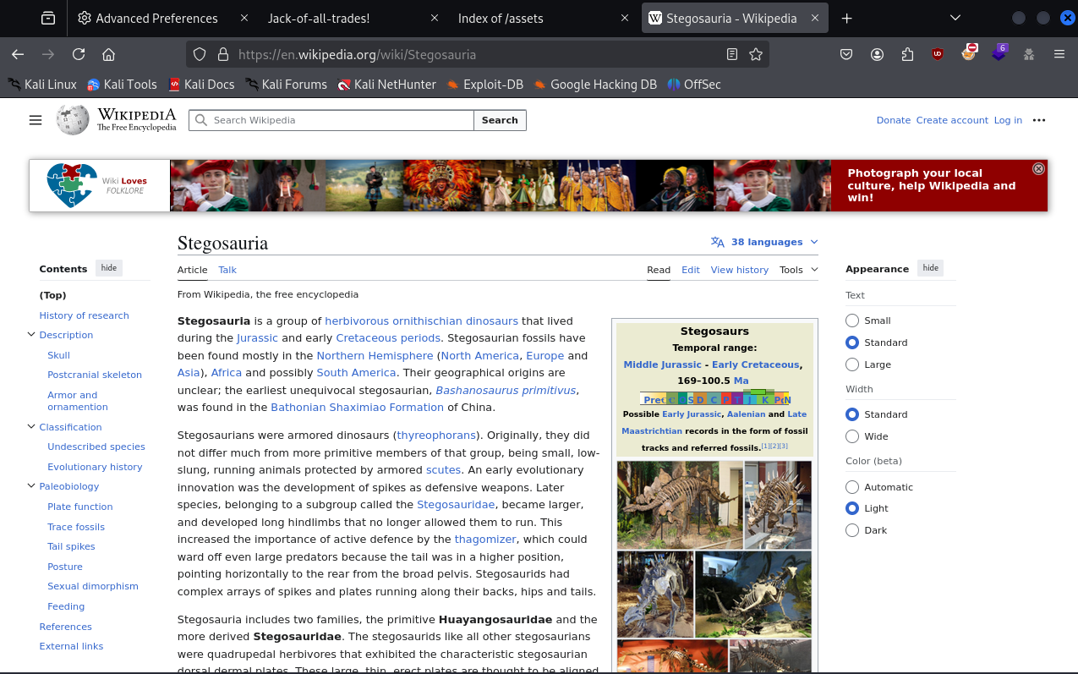Open the uBlock Origin extension icon
The width and height of the screenshot is (1078, 674).
click(x=937, y=54)
